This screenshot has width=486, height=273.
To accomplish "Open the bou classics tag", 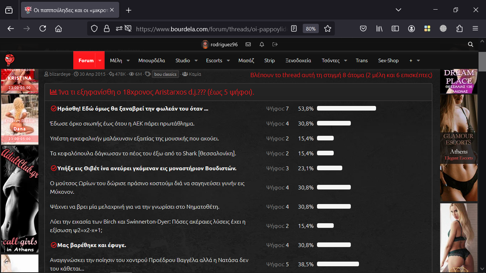I will (165, 74).
